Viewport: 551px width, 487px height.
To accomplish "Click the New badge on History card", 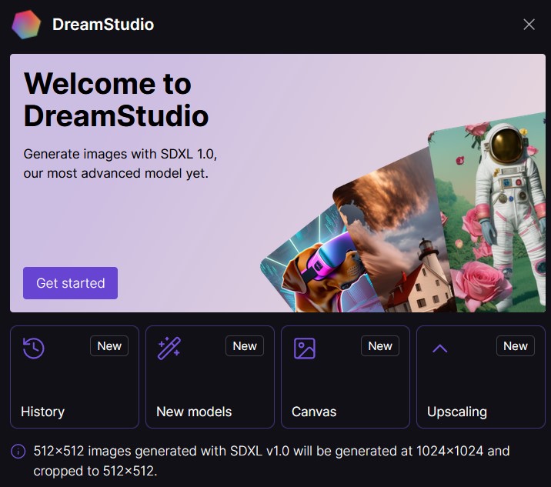I will pyautogui.click(x=109, y=346).
